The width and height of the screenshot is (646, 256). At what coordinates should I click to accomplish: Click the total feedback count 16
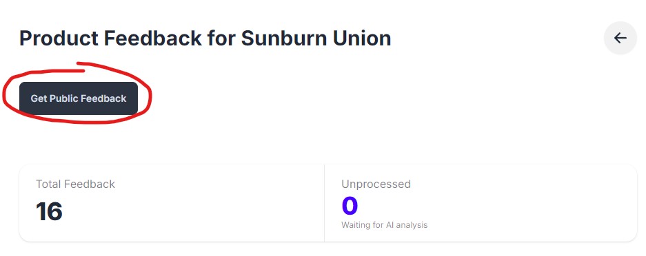(49, 212)
